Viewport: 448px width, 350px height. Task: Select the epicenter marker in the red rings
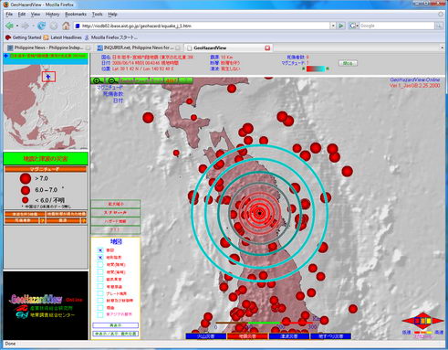coord(259,213)
